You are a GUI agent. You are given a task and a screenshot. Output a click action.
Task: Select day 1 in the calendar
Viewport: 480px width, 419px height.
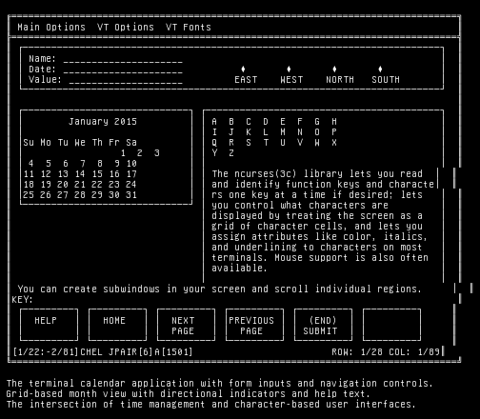(x=123, y=153)
